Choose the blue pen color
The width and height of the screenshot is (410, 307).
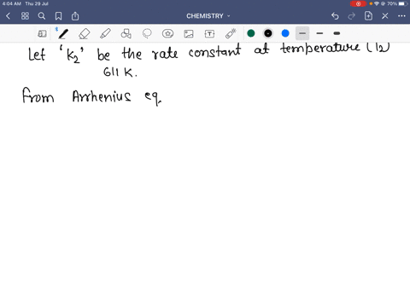click(285, 33)
